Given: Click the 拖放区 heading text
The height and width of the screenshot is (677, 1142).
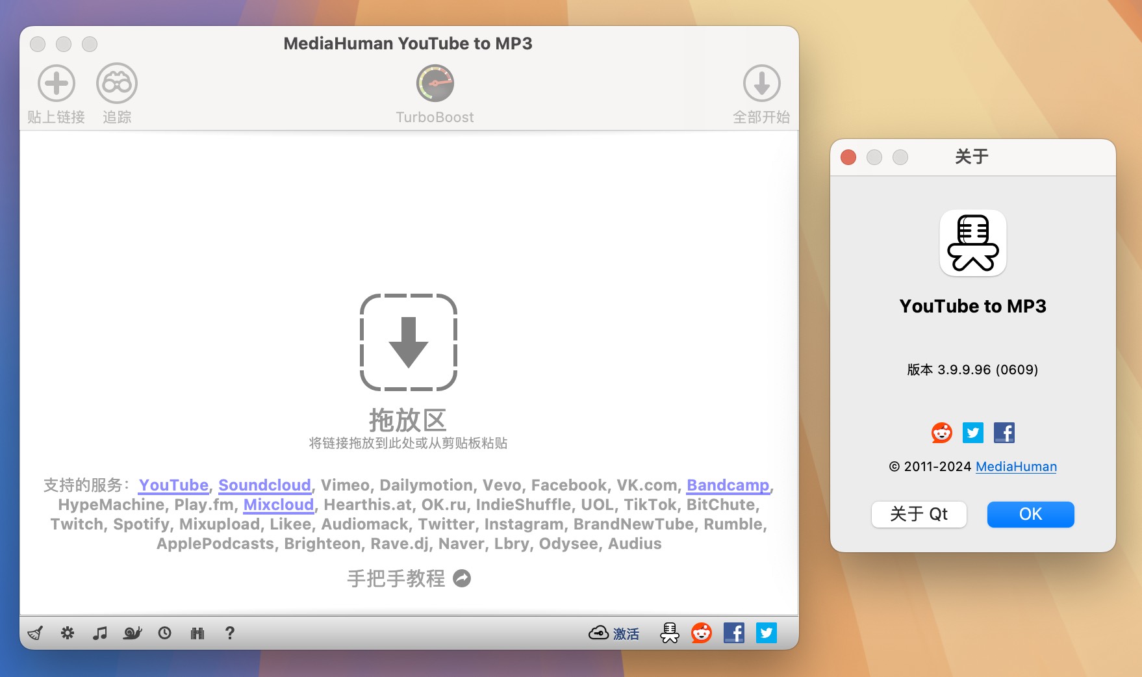Looking at the screenshot, I should [409, 420].
